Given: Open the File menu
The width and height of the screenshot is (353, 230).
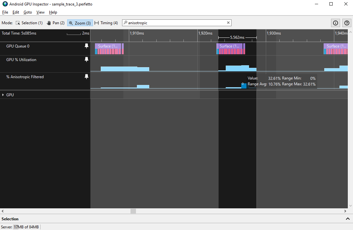Looking at the screenshot, I should (5, 12).
